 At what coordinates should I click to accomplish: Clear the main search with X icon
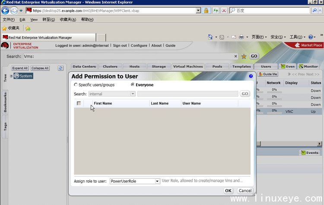(235, 56)
